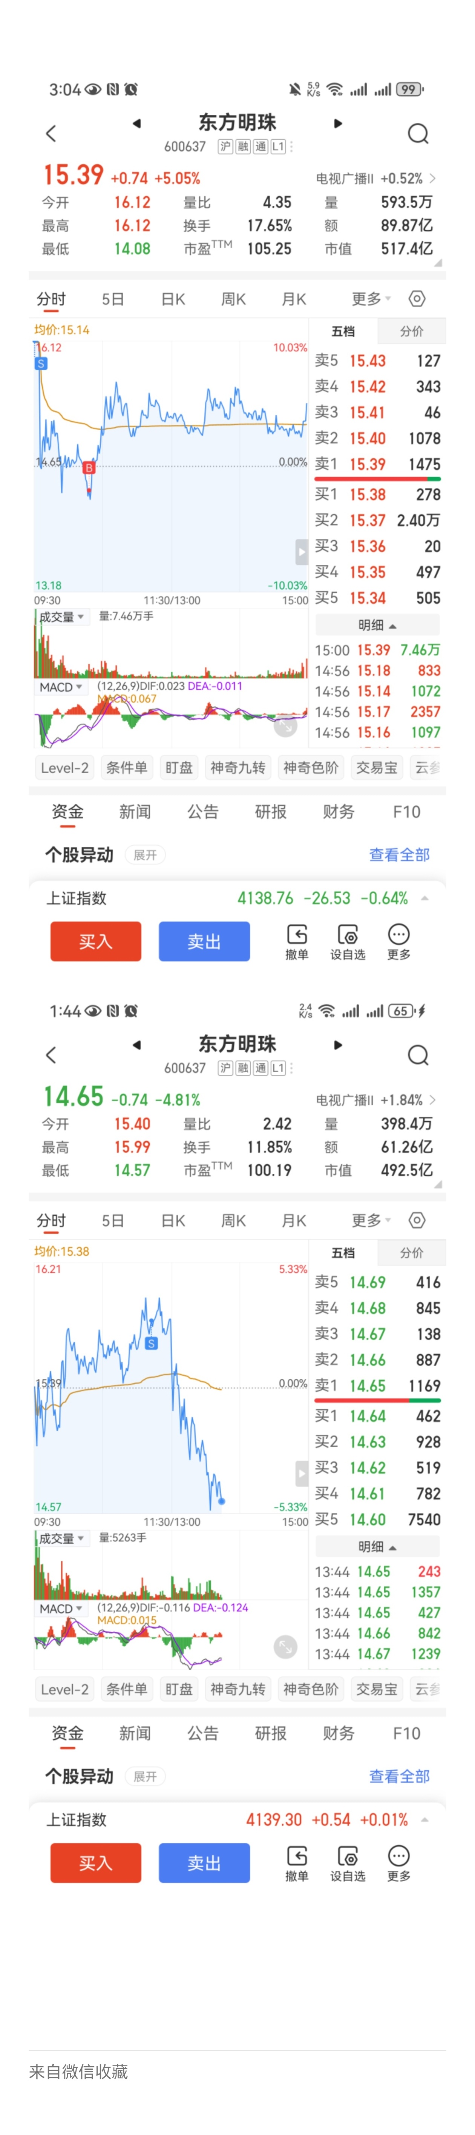Viewport: 475px width, 2135px height.
Task: Open 研报 tab in 1:44 screenshot
Action: [271, 1733]
